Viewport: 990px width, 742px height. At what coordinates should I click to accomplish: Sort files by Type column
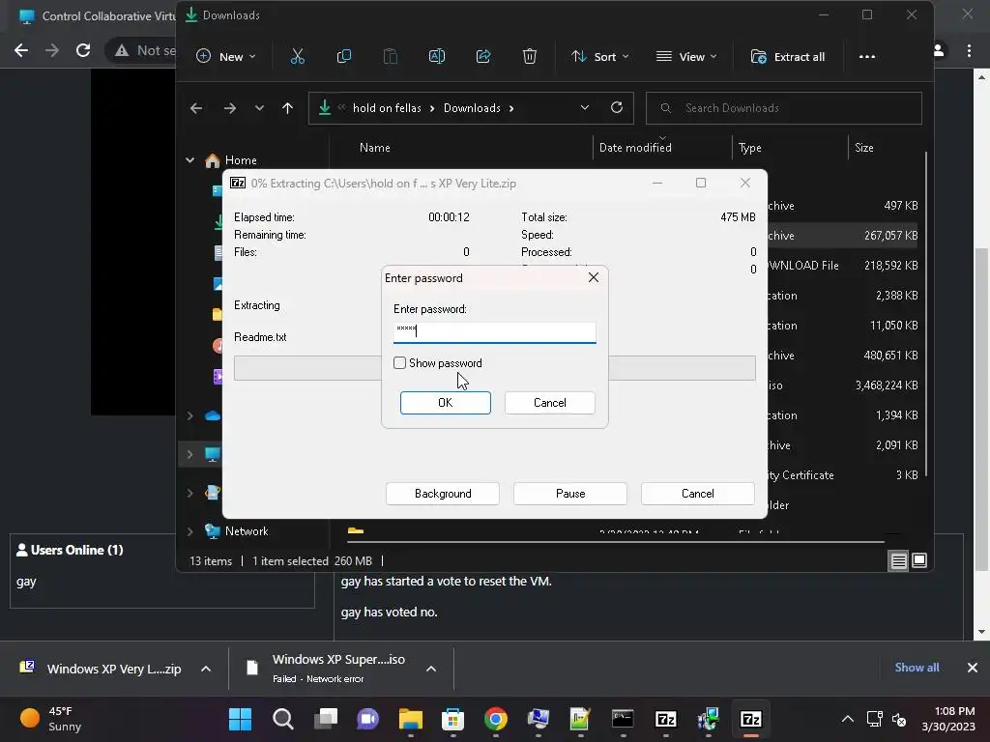(750, 148)
